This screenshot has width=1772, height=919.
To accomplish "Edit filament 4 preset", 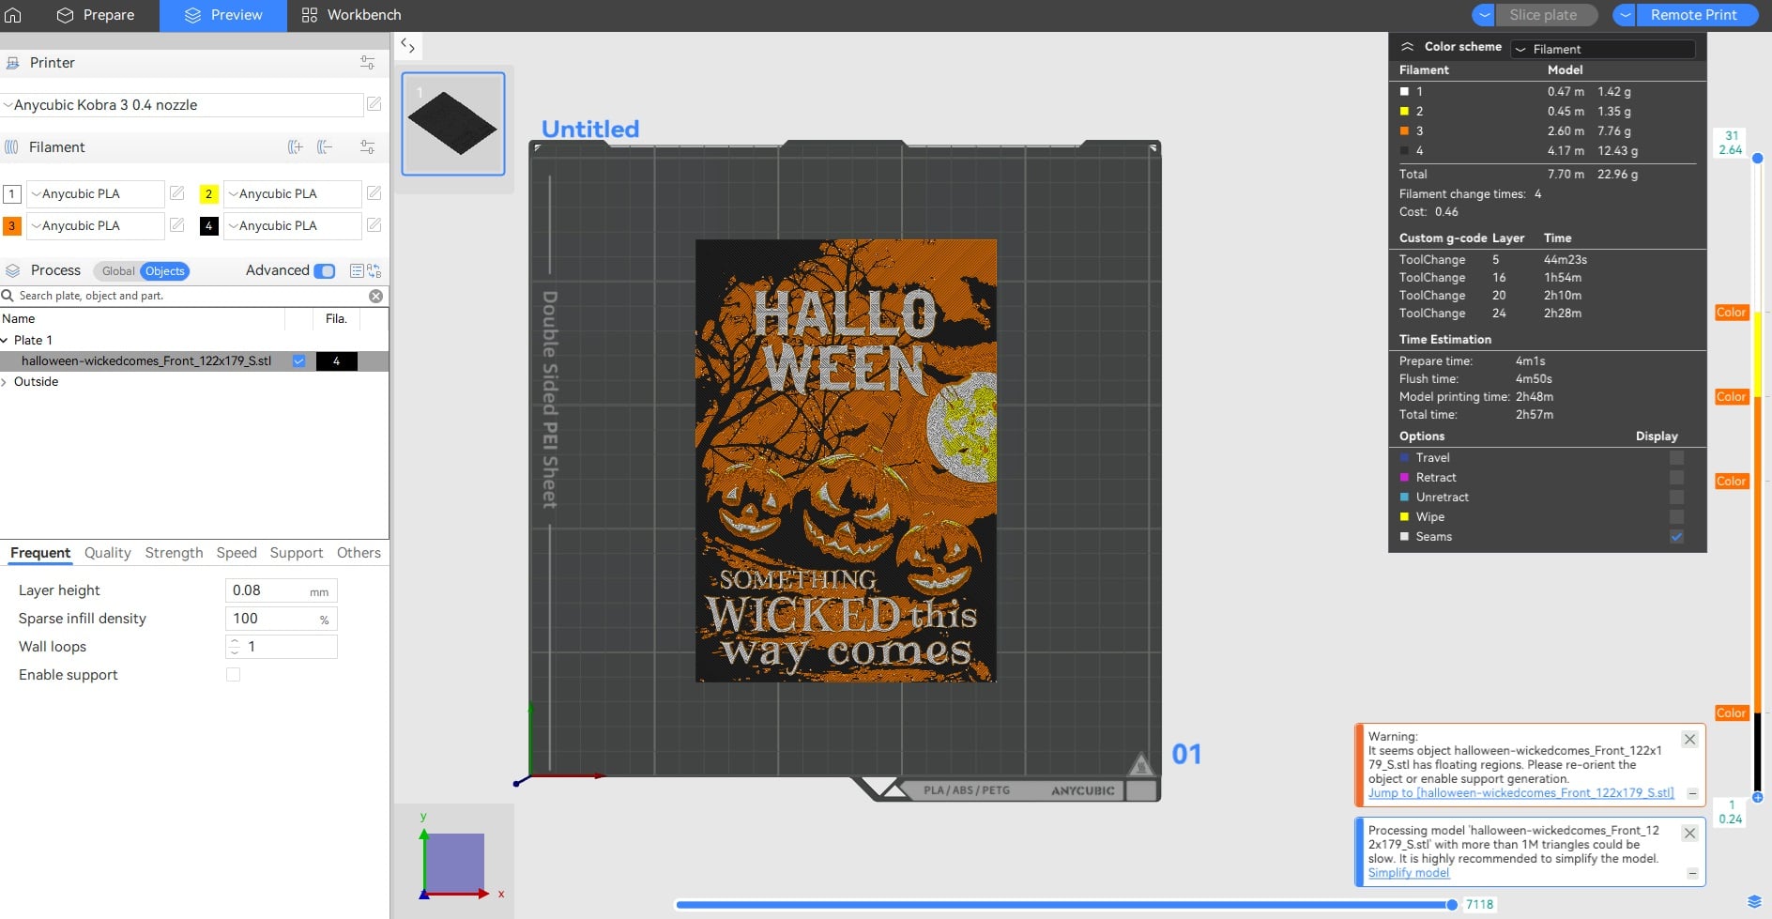I will tap(374, 225).
